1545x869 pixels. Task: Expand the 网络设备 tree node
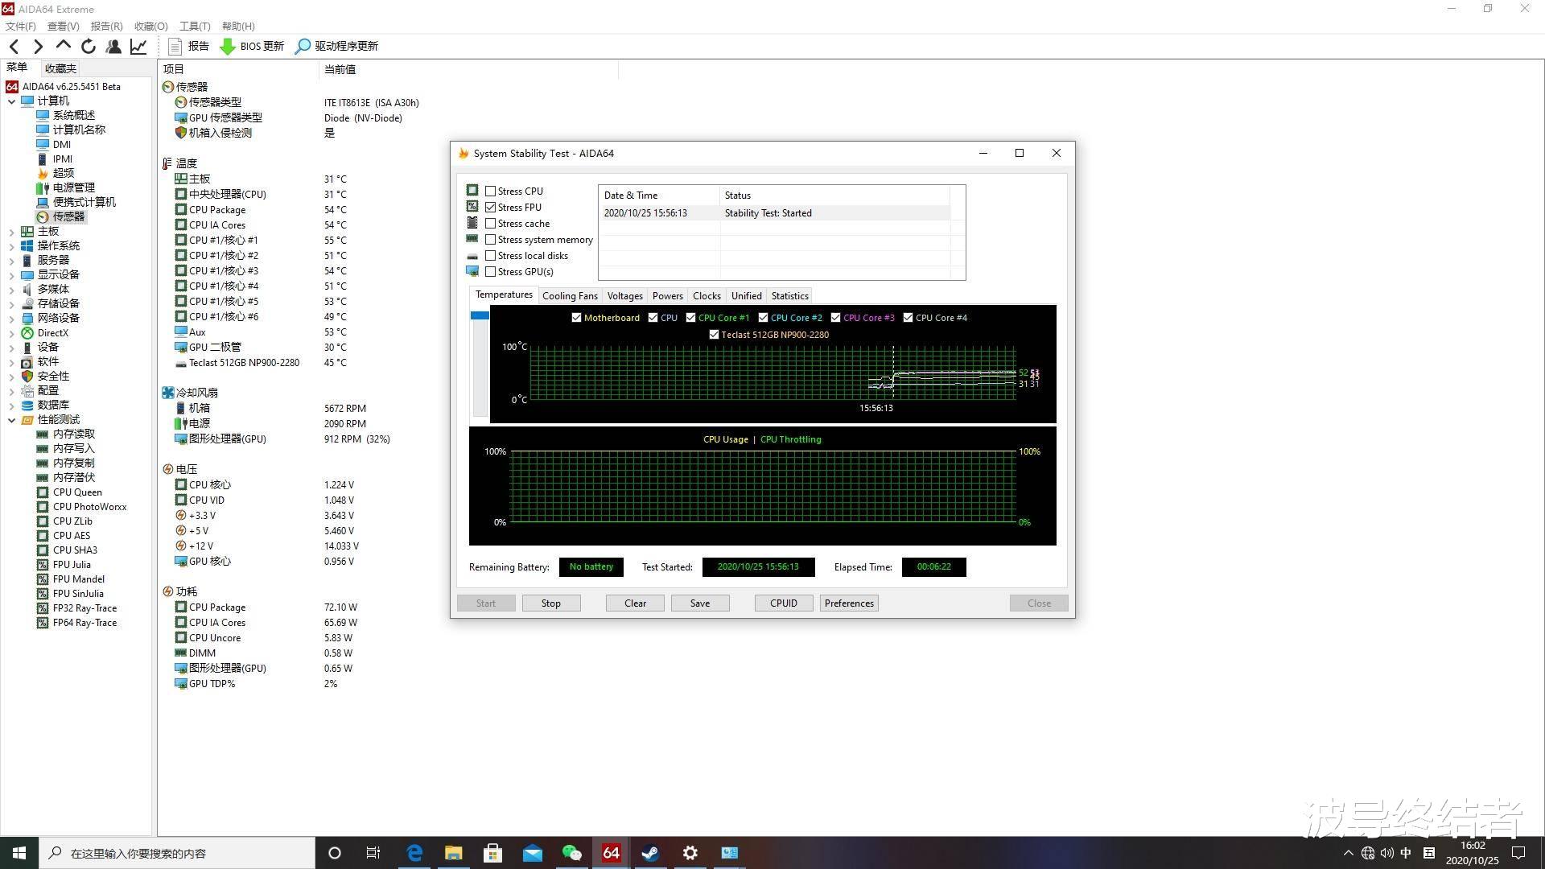(11, 319)
